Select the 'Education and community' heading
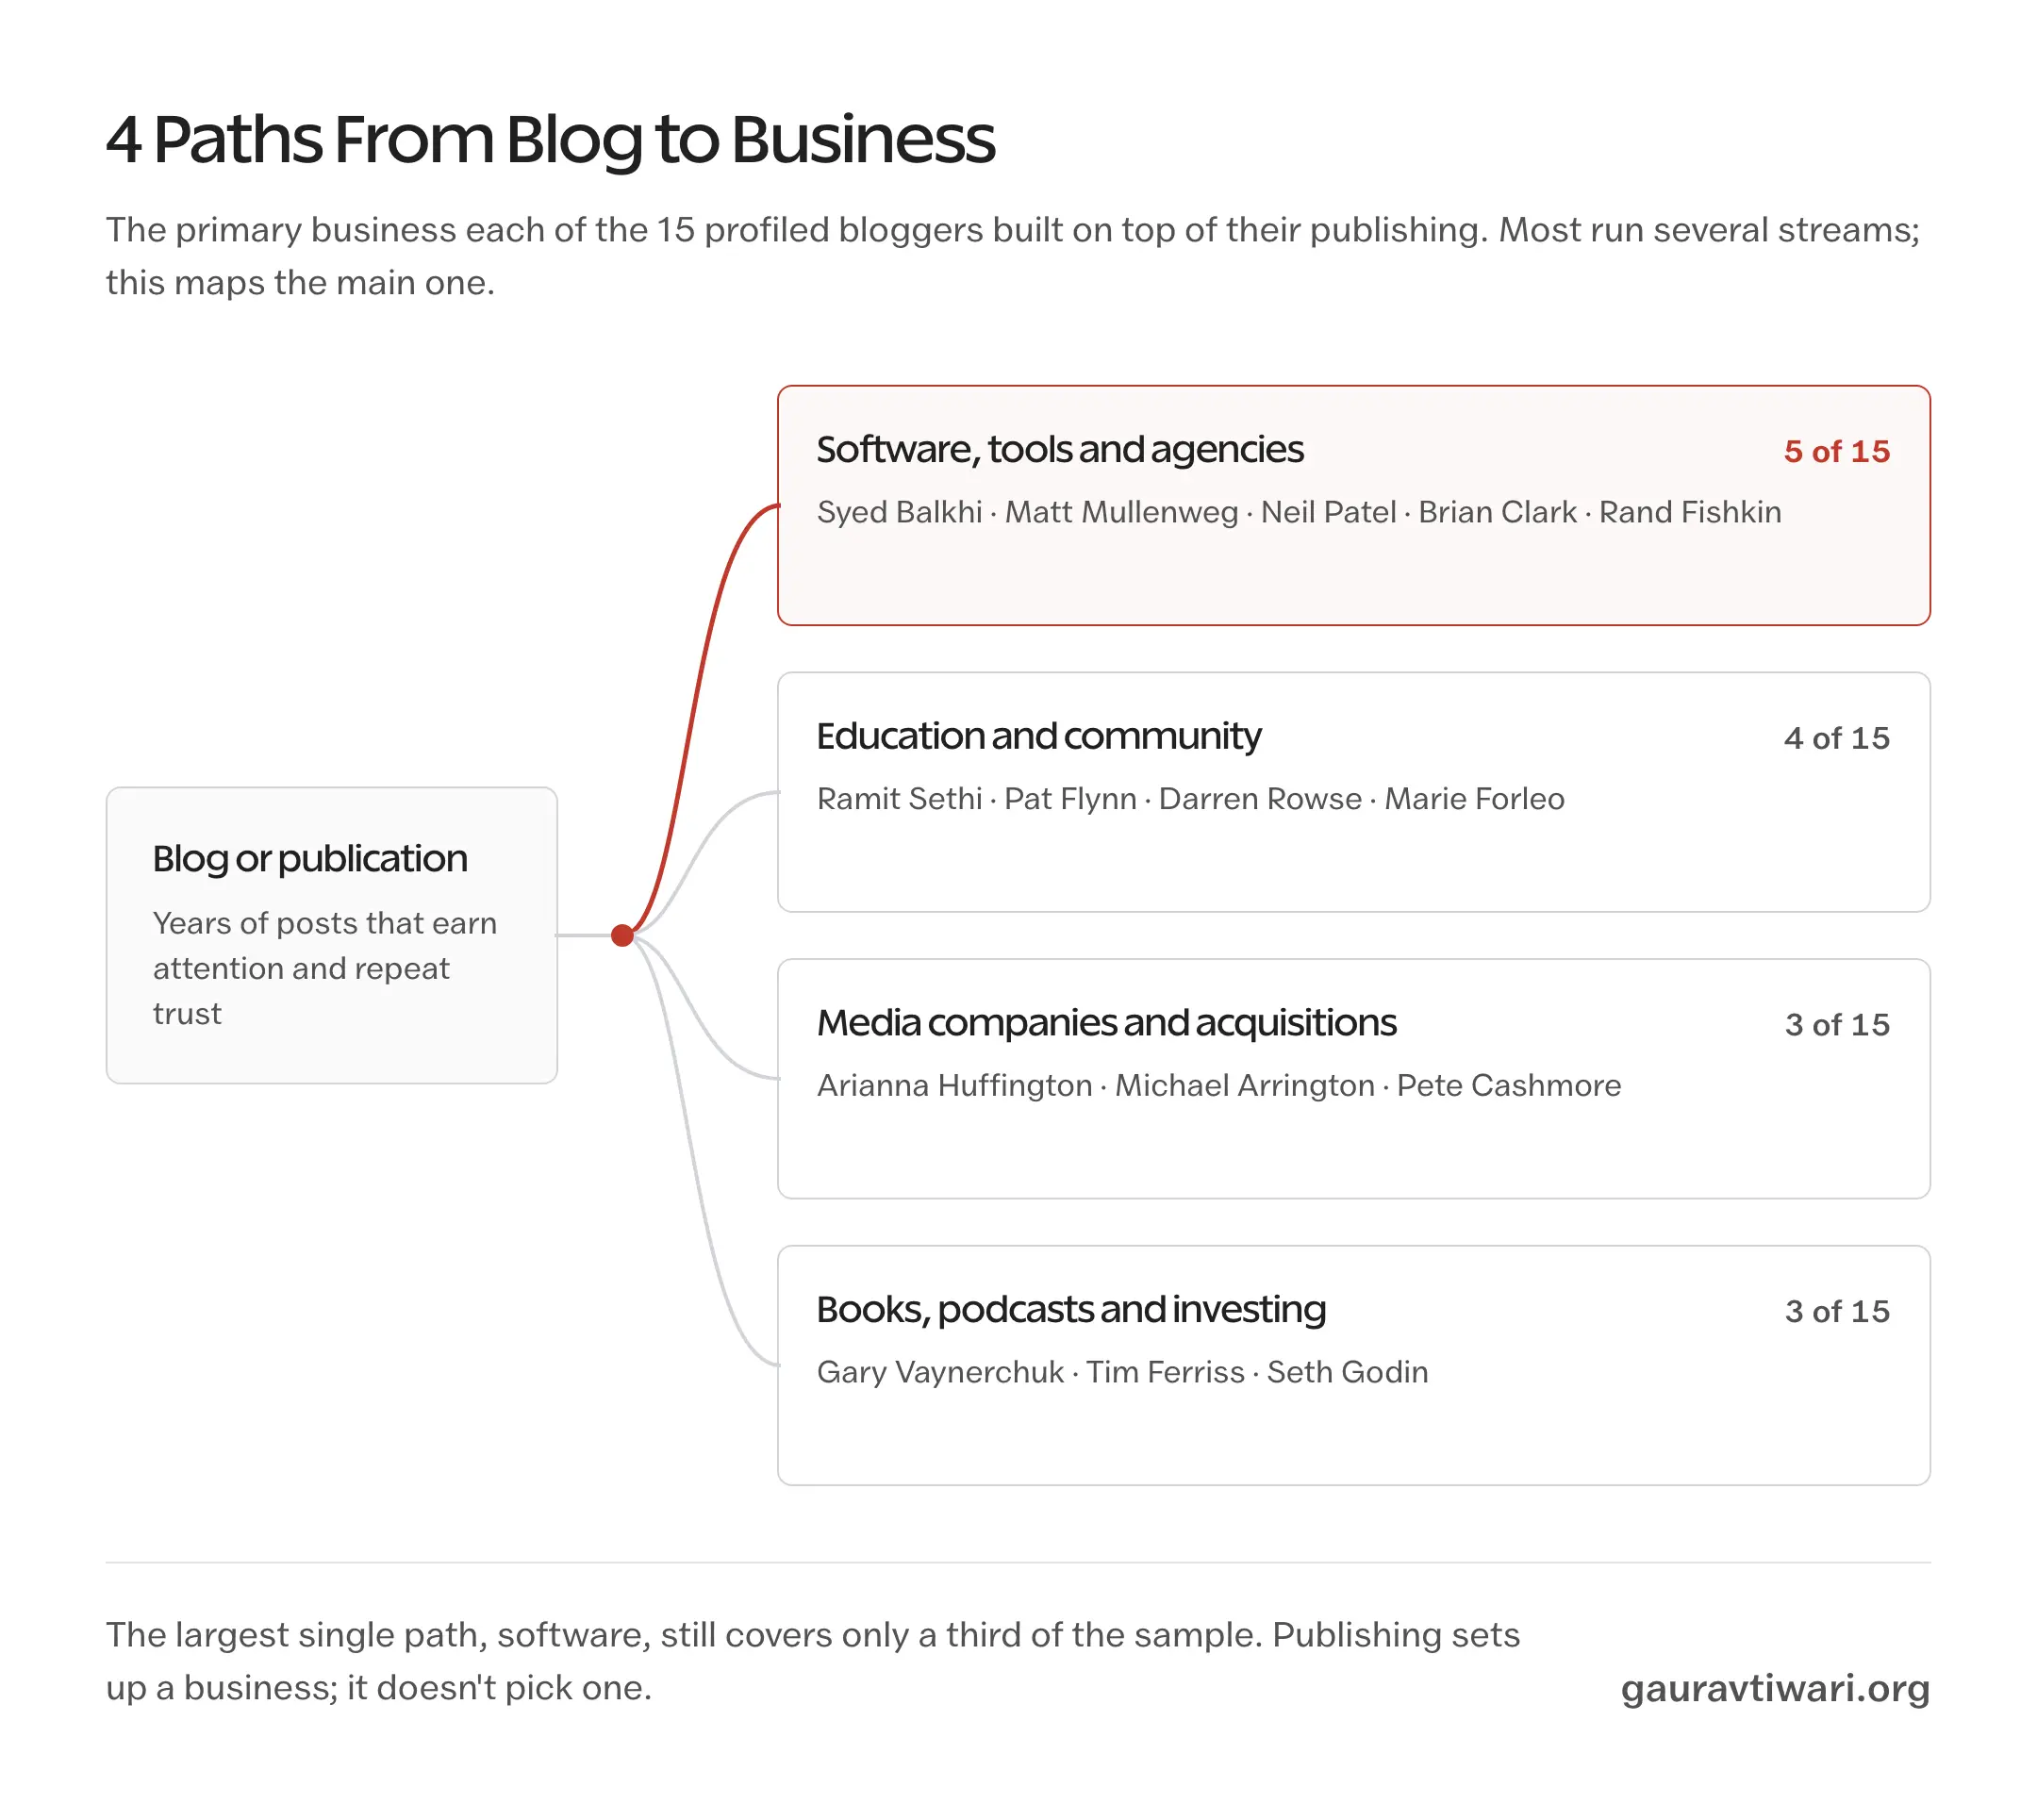2037x1820 pixels. pyautogui.click(x=1039, y=737)
